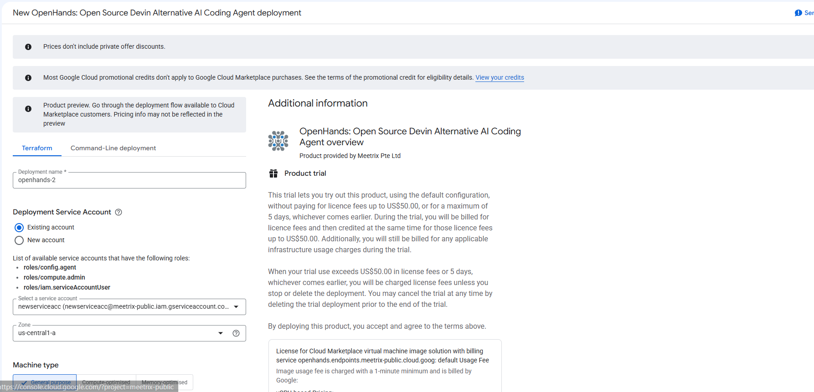The width and height of the screenshot is (814, 392).
Task: Click the Deployment name input field
Action: (x=129, y=180)
